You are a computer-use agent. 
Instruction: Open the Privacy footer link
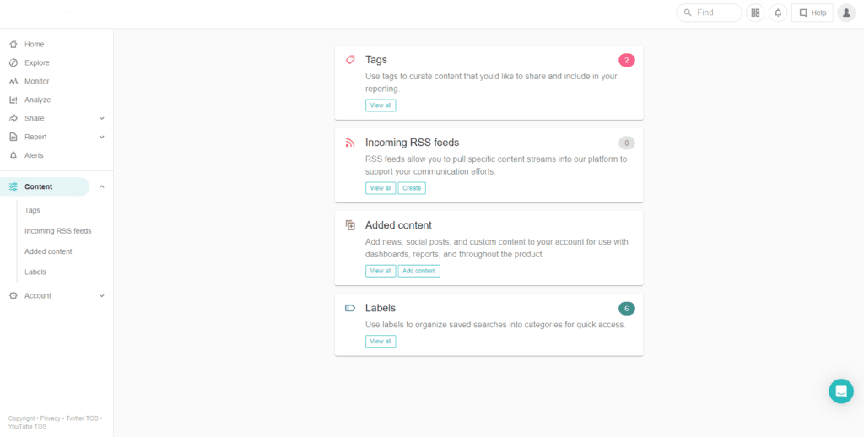[x=50, y=418]
